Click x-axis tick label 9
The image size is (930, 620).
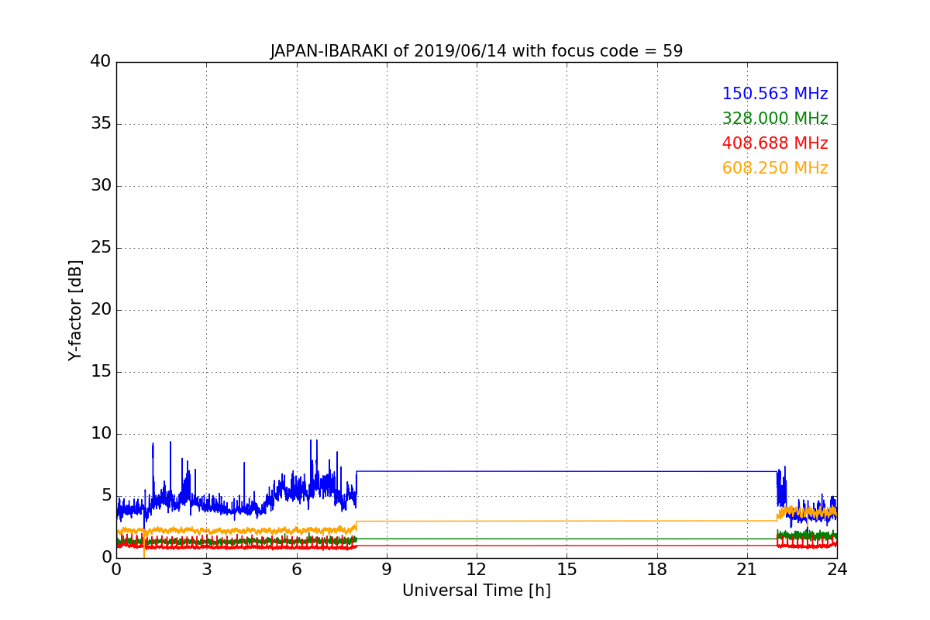(x=387, y=570)
